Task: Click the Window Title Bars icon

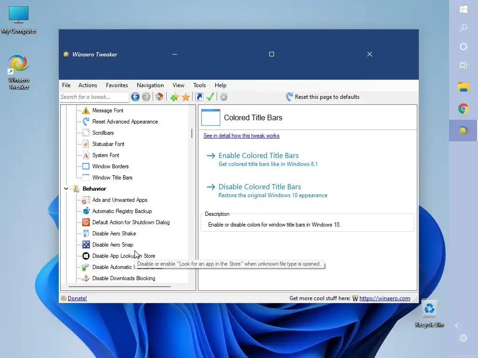Action: [x=86, y=178]
